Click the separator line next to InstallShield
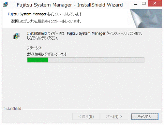 click(x=92, y=109)
